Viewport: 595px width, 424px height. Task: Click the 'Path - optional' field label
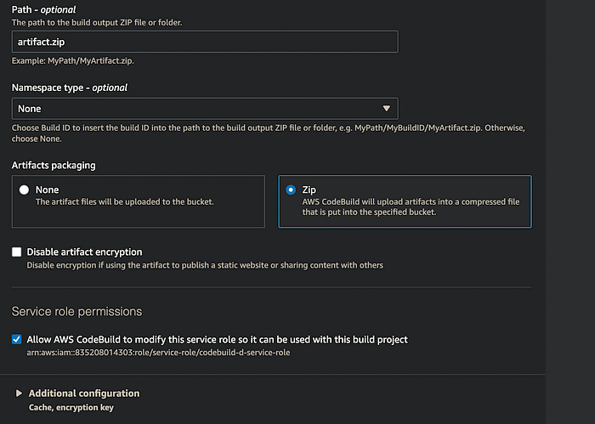click(x=43, y=9)
